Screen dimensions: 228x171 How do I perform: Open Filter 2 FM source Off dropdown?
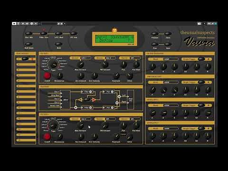click(x=111, y=119)
